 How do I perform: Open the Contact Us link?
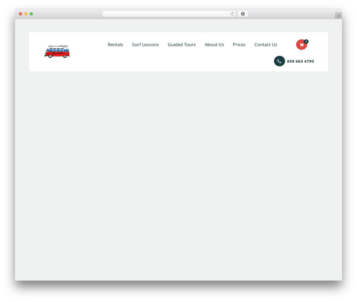pos(266,45)
